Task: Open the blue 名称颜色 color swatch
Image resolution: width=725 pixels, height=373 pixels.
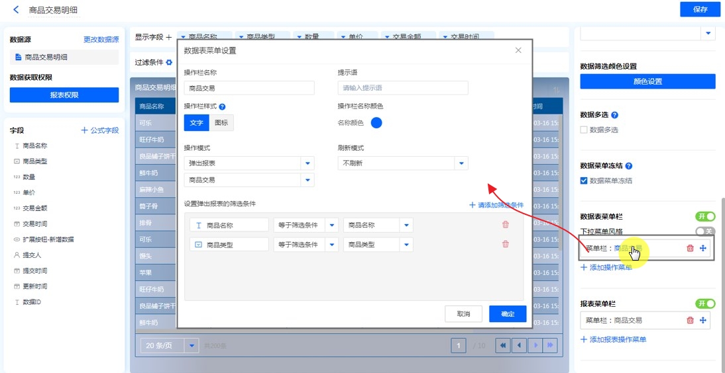Action: pyautogui.click(x=376, y=122)
